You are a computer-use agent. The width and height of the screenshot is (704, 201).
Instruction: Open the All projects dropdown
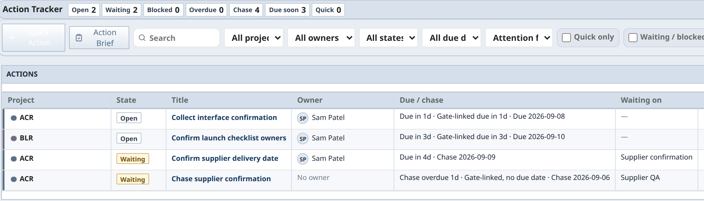254,38
